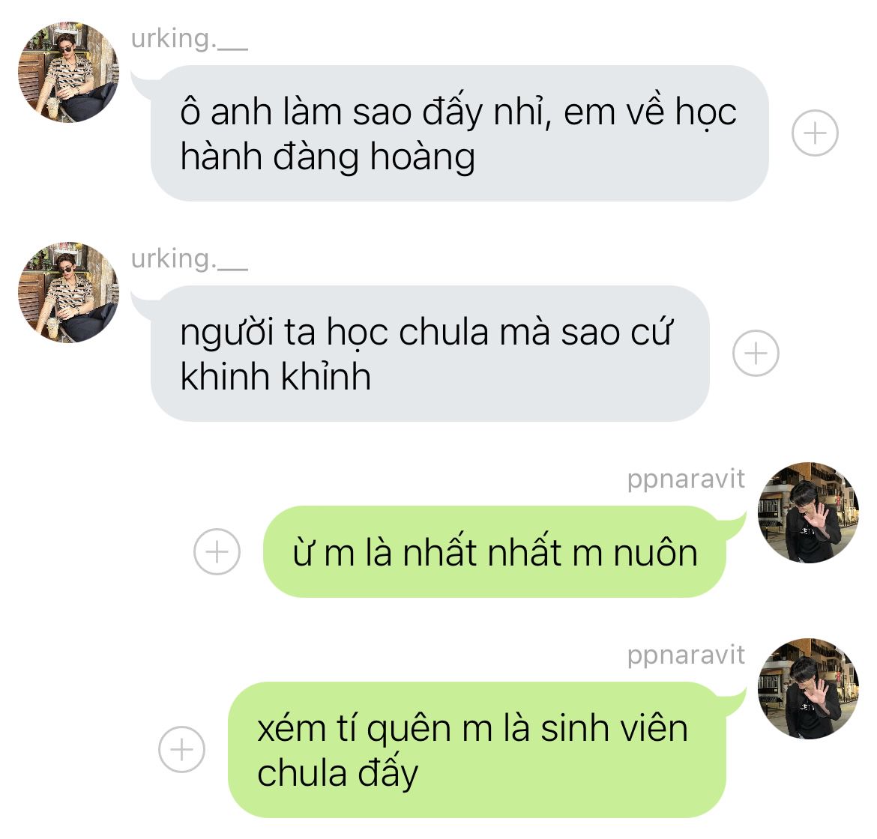Select green bubble 'ừ m là nhất nhất m nuôn'
This screenshot has height=839, width=877.
point(495,551)
